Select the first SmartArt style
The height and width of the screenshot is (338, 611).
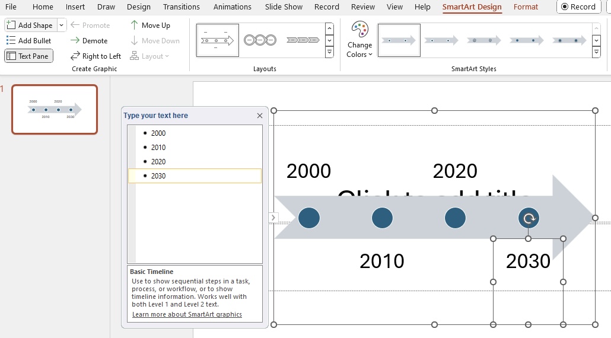point(399,40)
